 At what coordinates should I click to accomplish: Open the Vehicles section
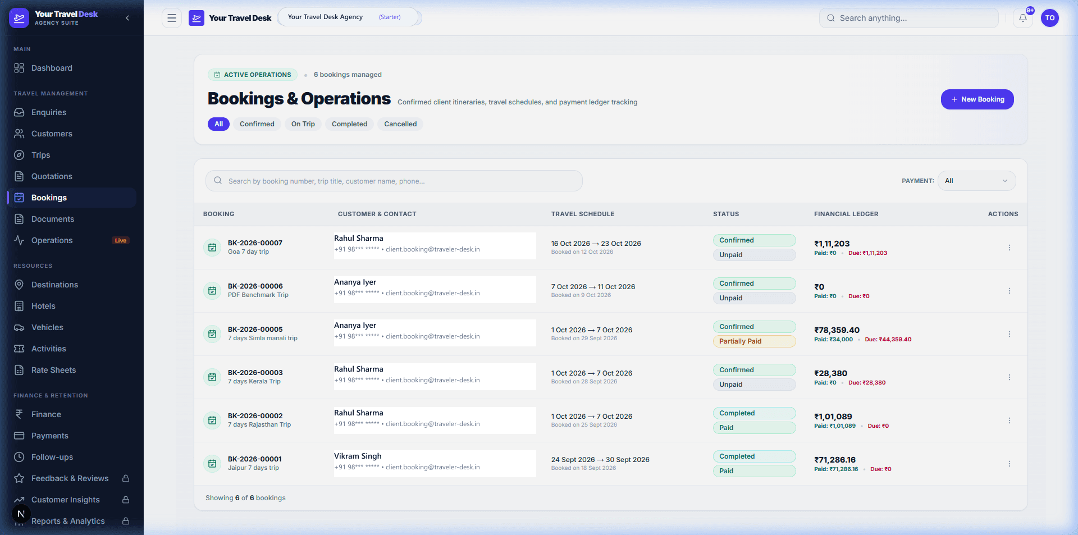point(72,327)
